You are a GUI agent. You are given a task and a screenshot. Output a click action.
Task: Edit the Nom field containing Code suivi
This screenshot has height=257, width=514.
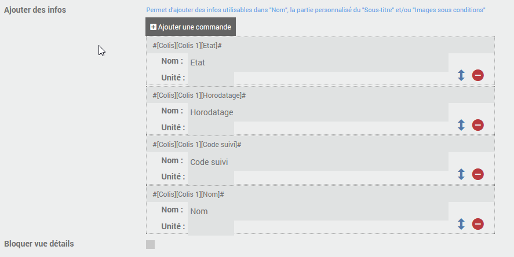318,162
